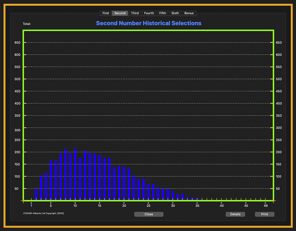Click the x-axis label 25
296x231 pixels.
[149, 206]
